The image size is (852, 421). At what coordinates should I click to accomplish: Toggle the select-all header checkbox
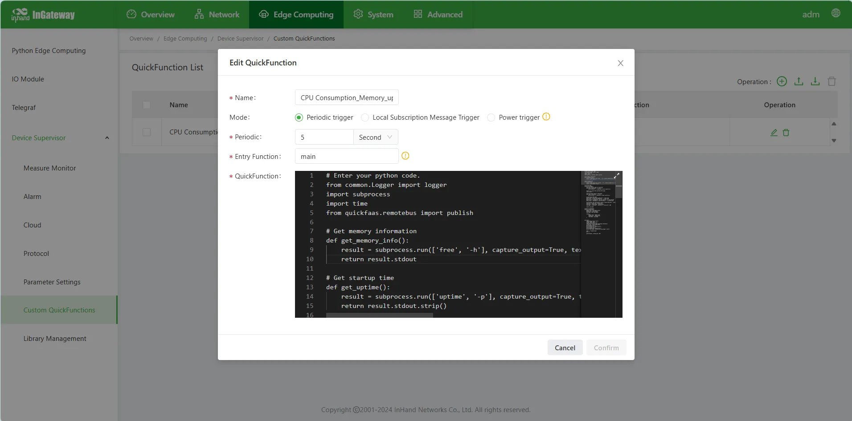[146, 105]
